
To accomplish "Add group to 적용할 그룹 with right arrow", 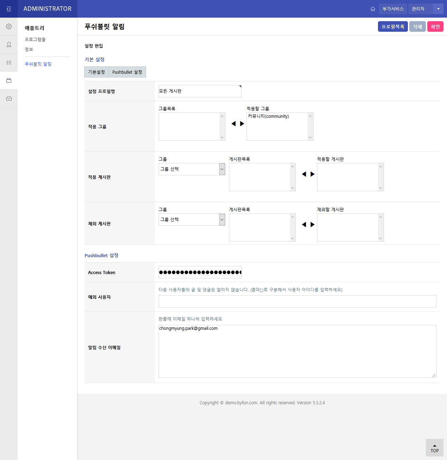I will tap(242, 123).
